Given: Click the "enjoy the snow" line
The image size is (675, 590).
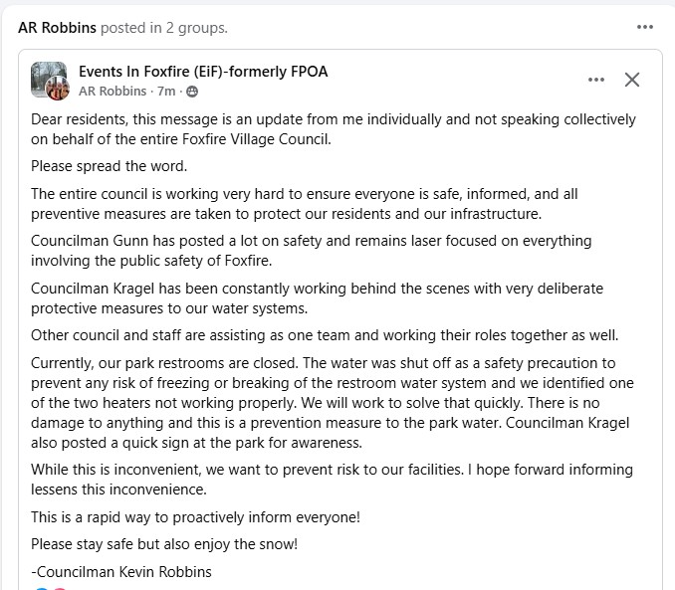Looking at the screenshot, I should coord(164,544).
